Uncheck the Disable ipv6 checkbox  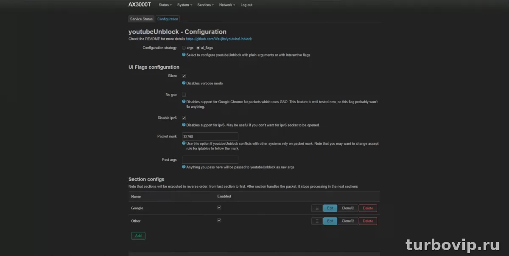point(184,118)
